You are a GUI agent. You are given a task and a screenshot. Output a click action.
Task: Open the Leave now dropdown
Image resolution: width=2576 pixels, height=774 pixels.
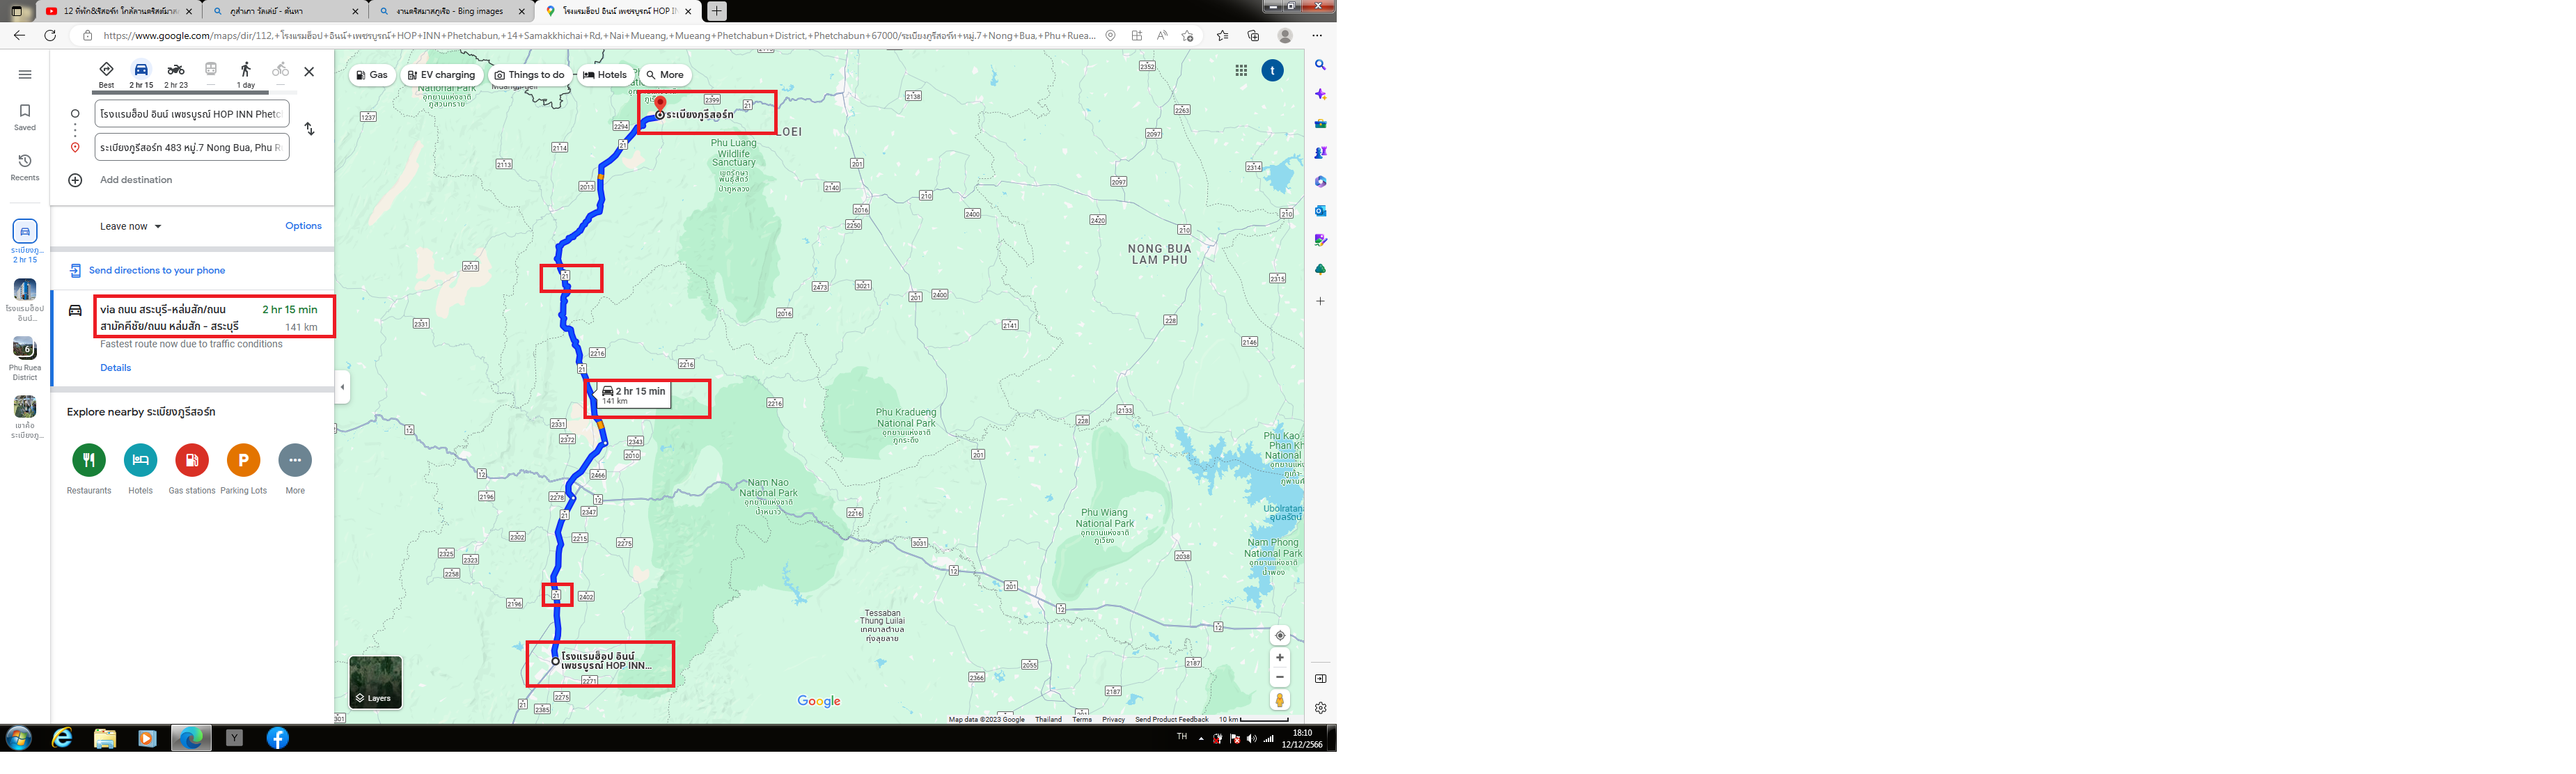tap(131, 226)
